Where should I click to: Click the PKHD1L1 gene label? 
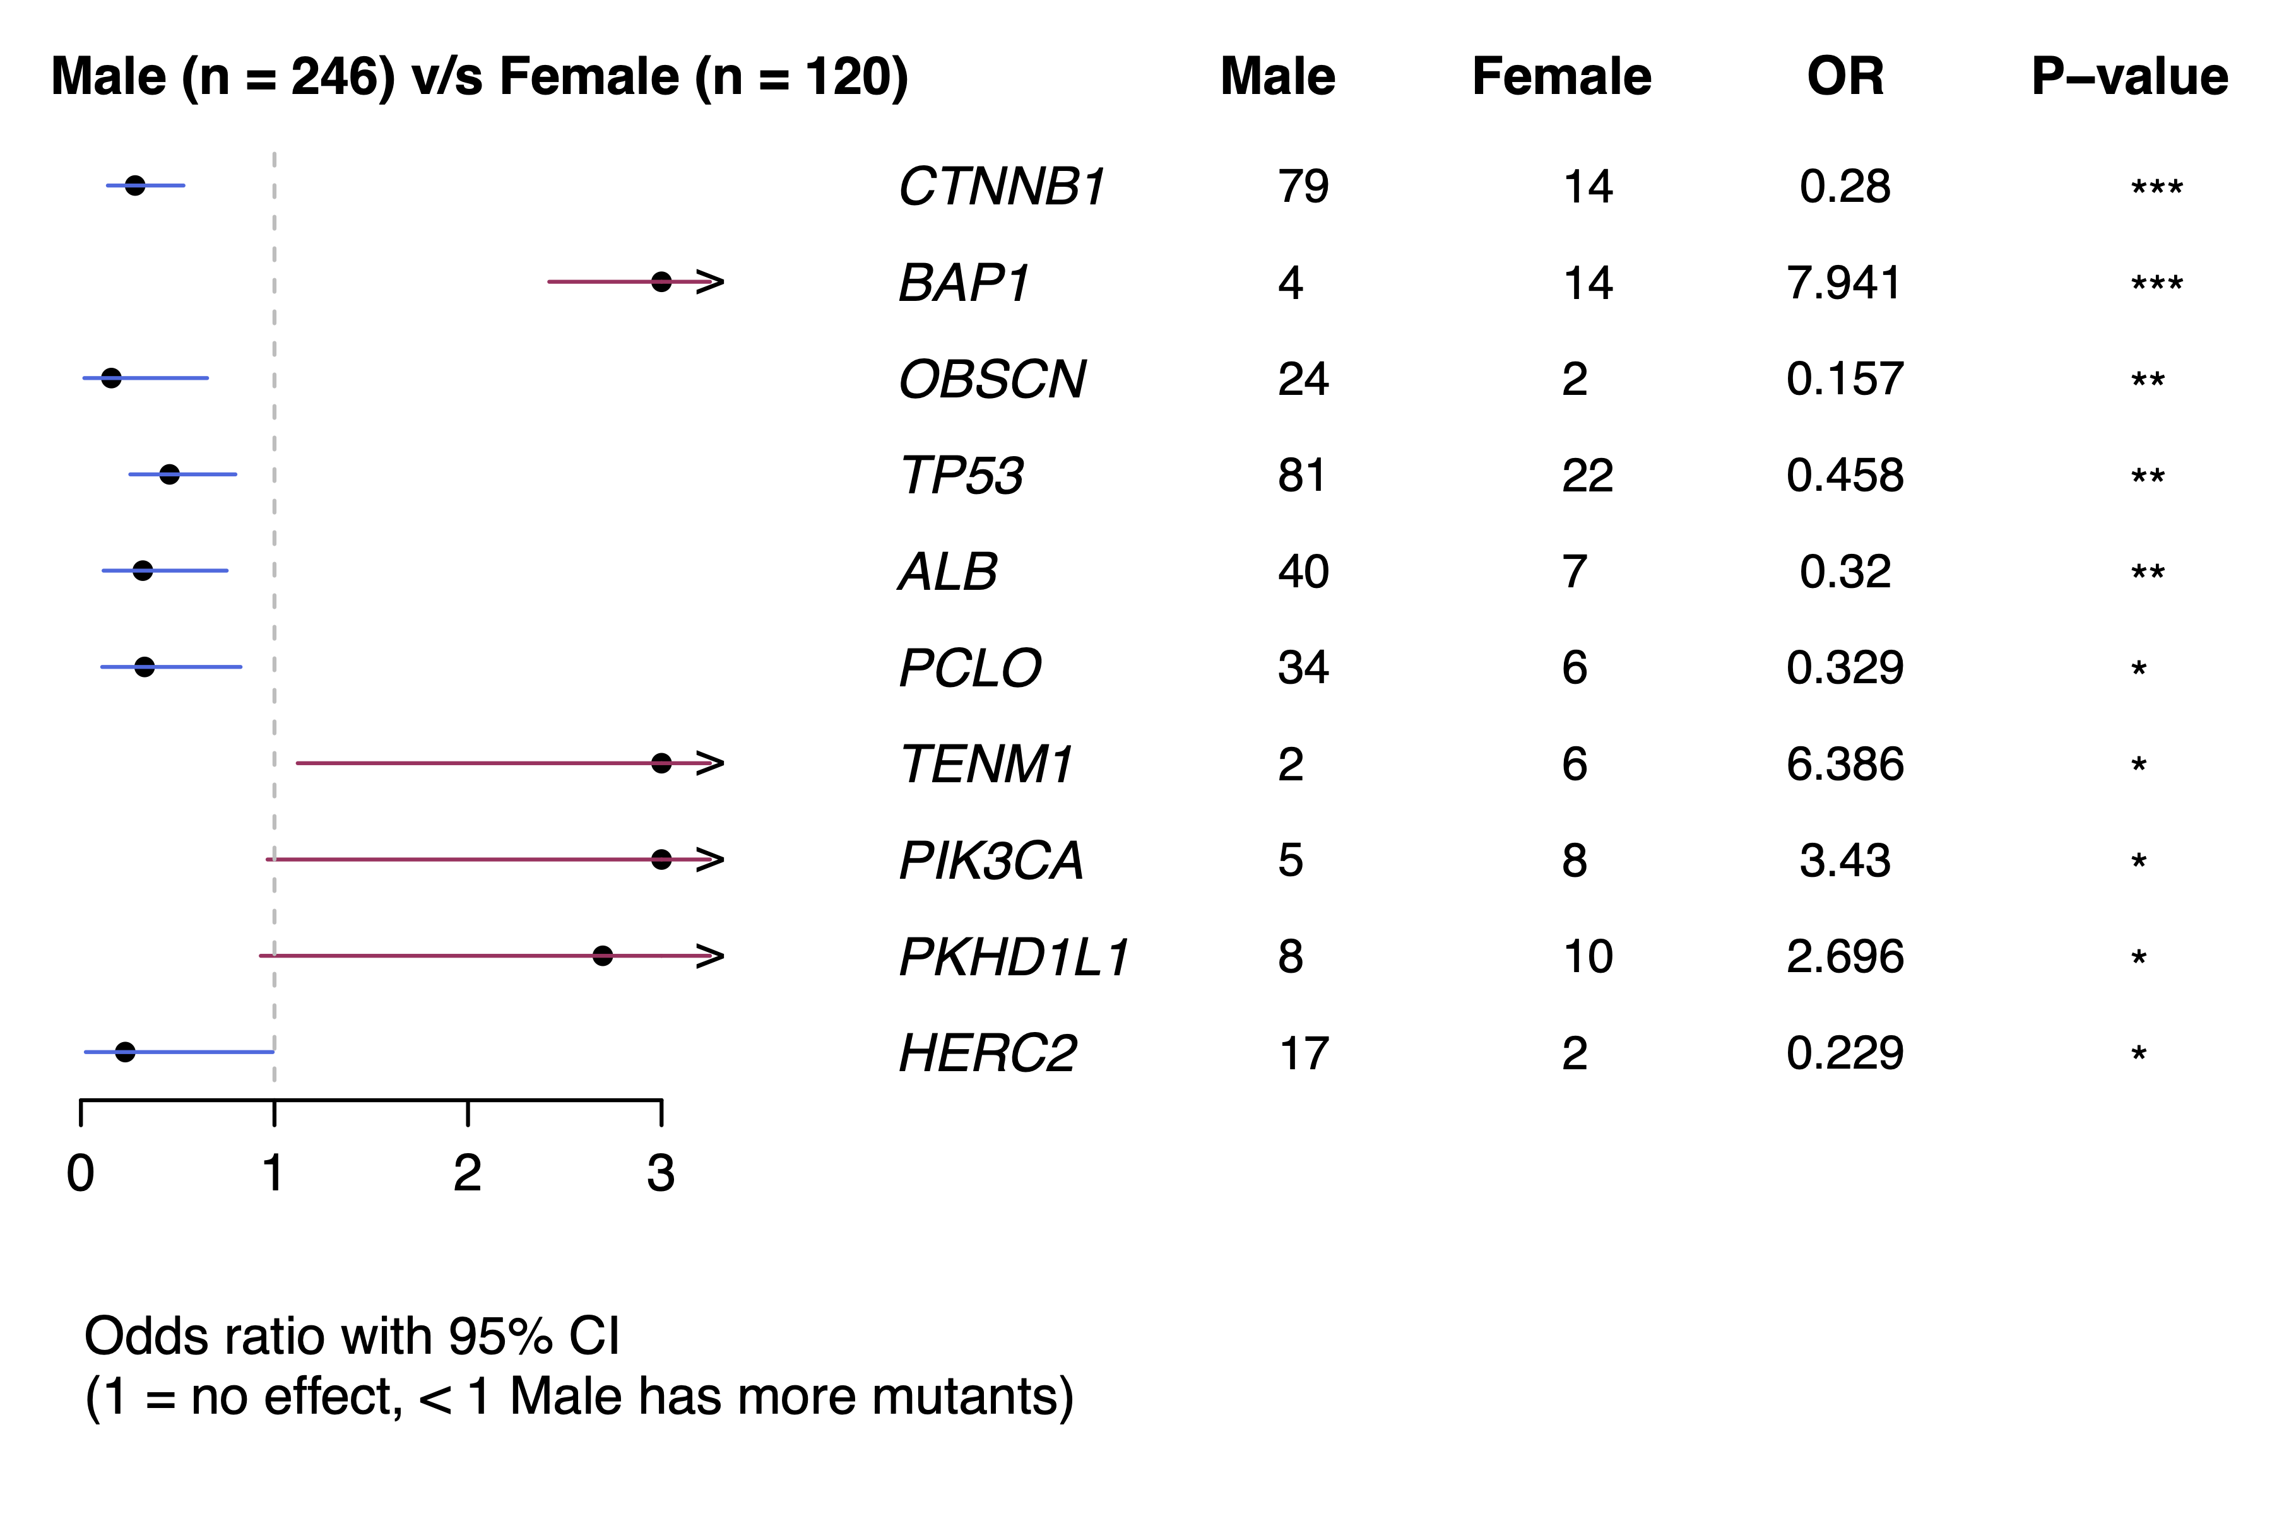point(1014,957)
